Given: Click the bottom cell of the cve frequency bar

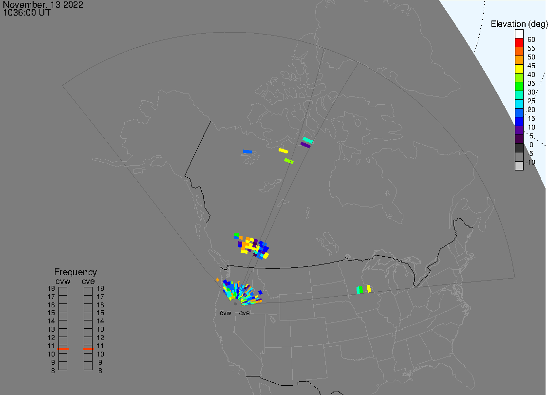Looking at the screenshot, I should tap(88, 366).
